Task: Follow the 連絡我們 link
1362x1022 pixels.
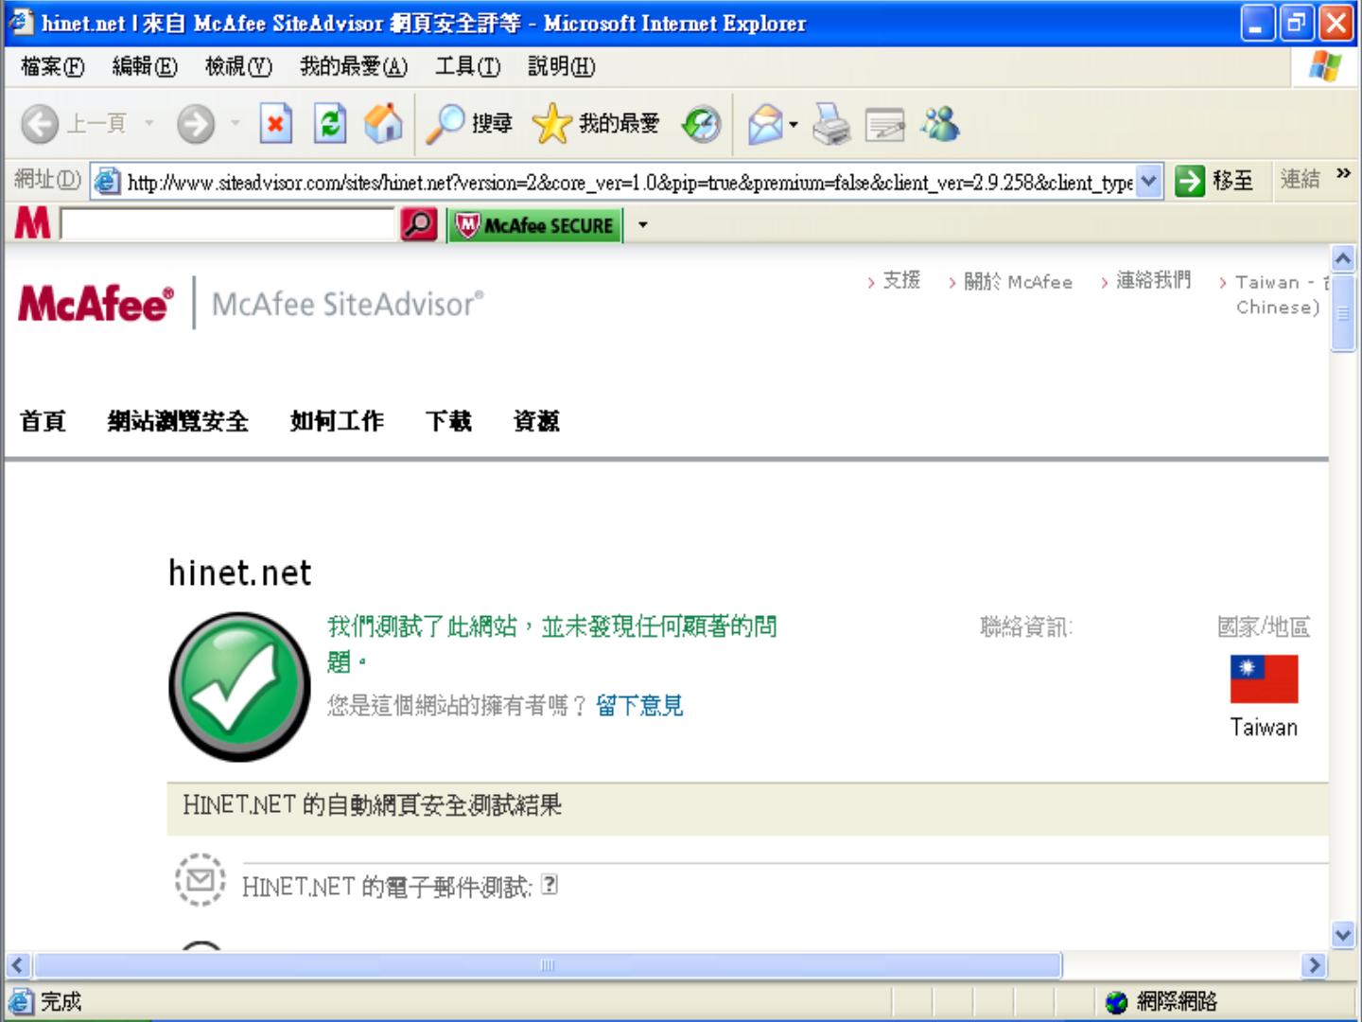Action: 1153,280
